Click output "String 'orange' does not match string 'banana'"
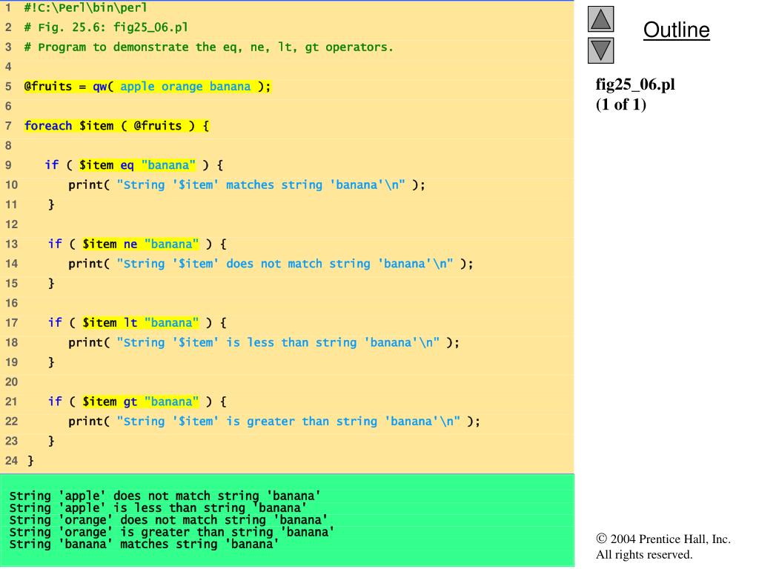The height and width of the screenshot is (569, 759). click(168, 520)
